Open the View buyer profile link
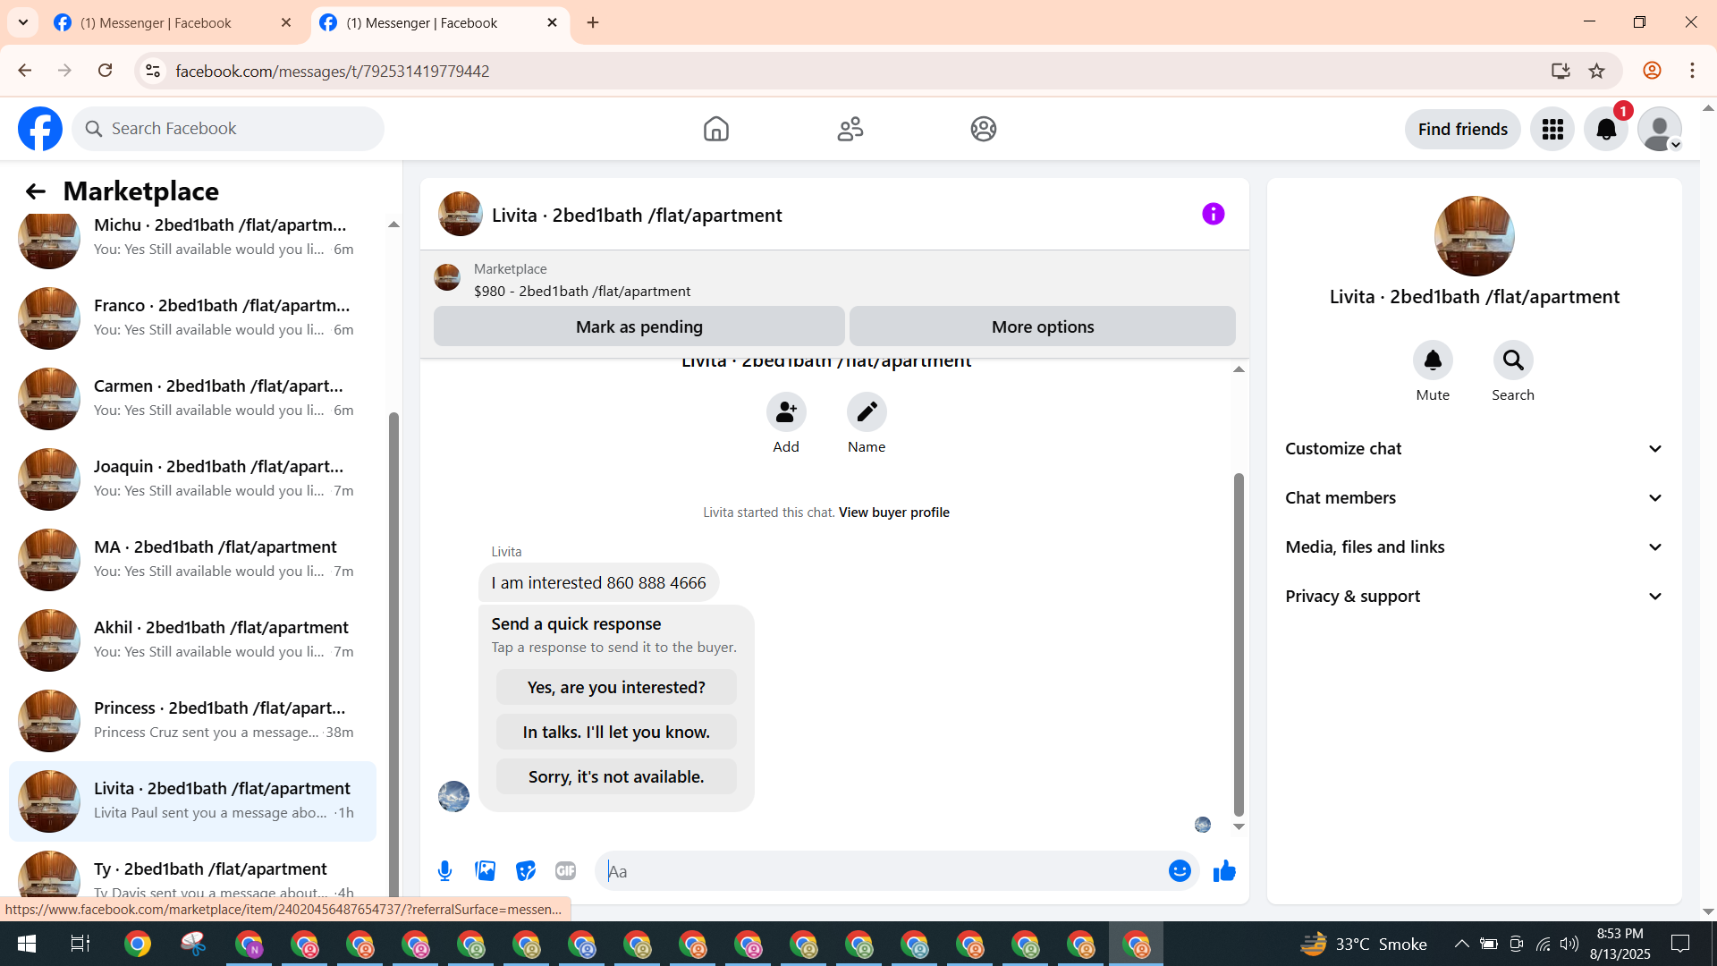The image size is (1717, 966). [x=893, y=513]
